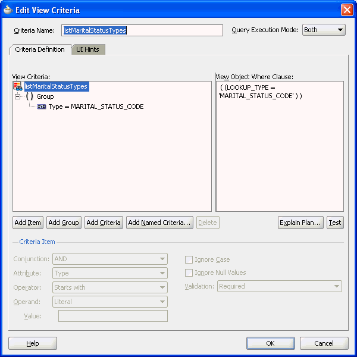Screen dimensions: 357x357
Task: Click the Add Item button
Action: [x=28, y=223]
